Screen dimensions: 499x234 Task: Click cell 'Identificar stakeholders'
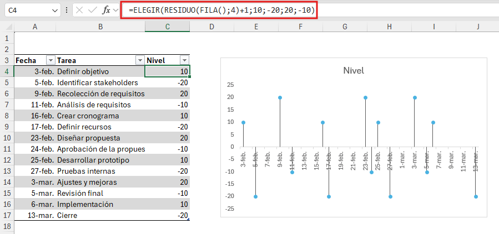coord(100,82)
